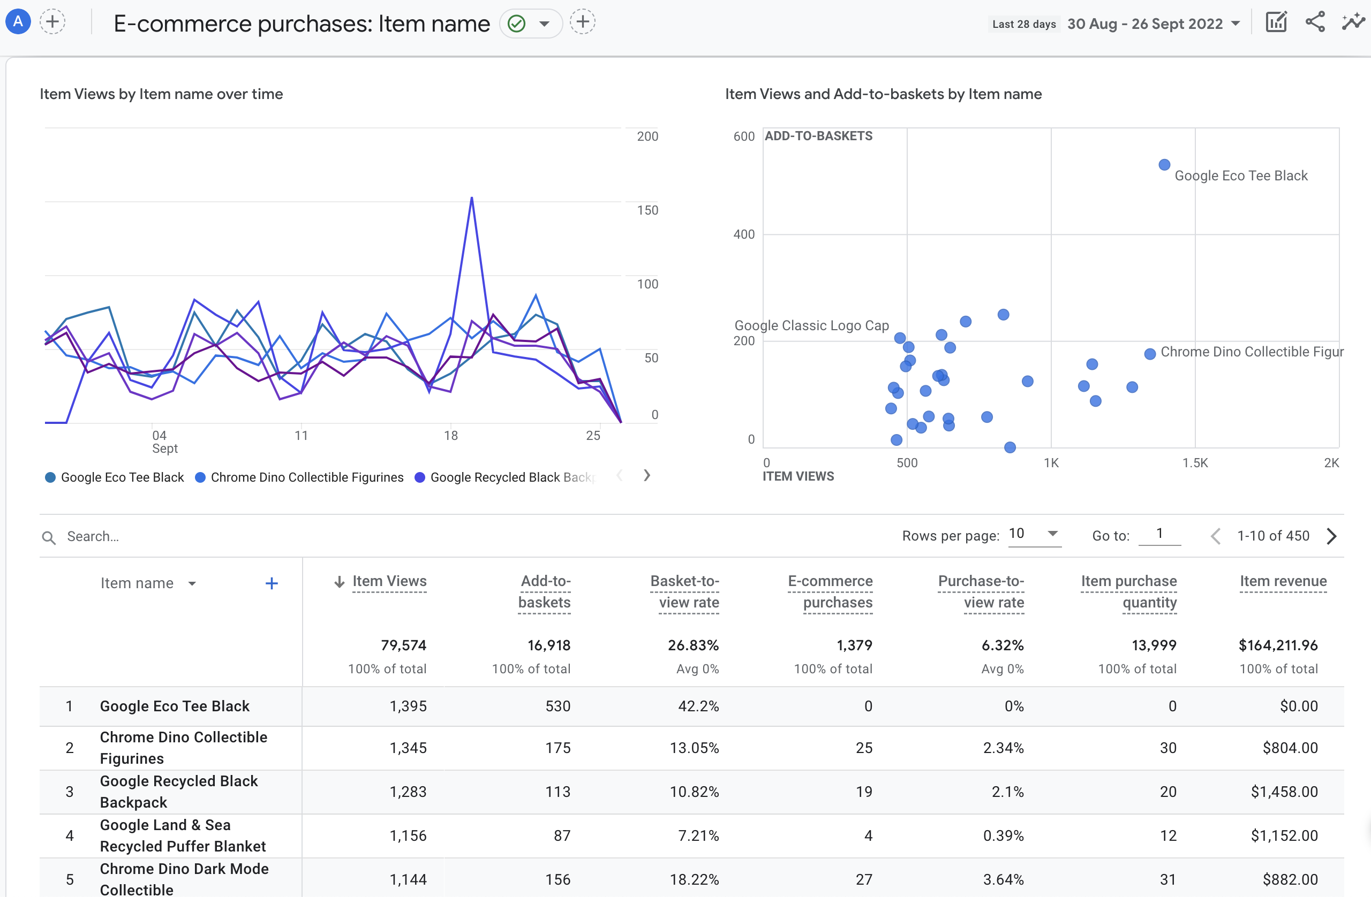1371x897 pixels.
Task: Click the Item name sort arrow icon
Action: [191, 584]
